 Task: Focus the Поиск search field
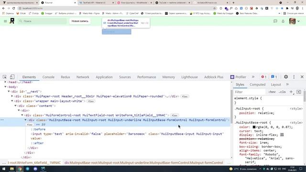[x=43, y=21]
